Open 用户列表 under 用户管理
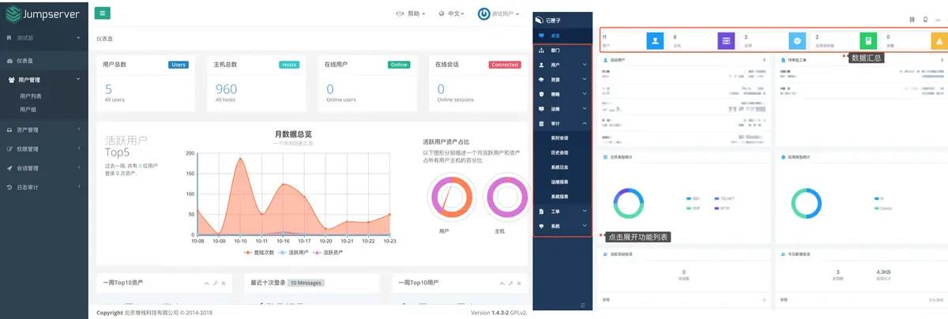This screenshot has width=948, height=319. [x=31, y=96]
